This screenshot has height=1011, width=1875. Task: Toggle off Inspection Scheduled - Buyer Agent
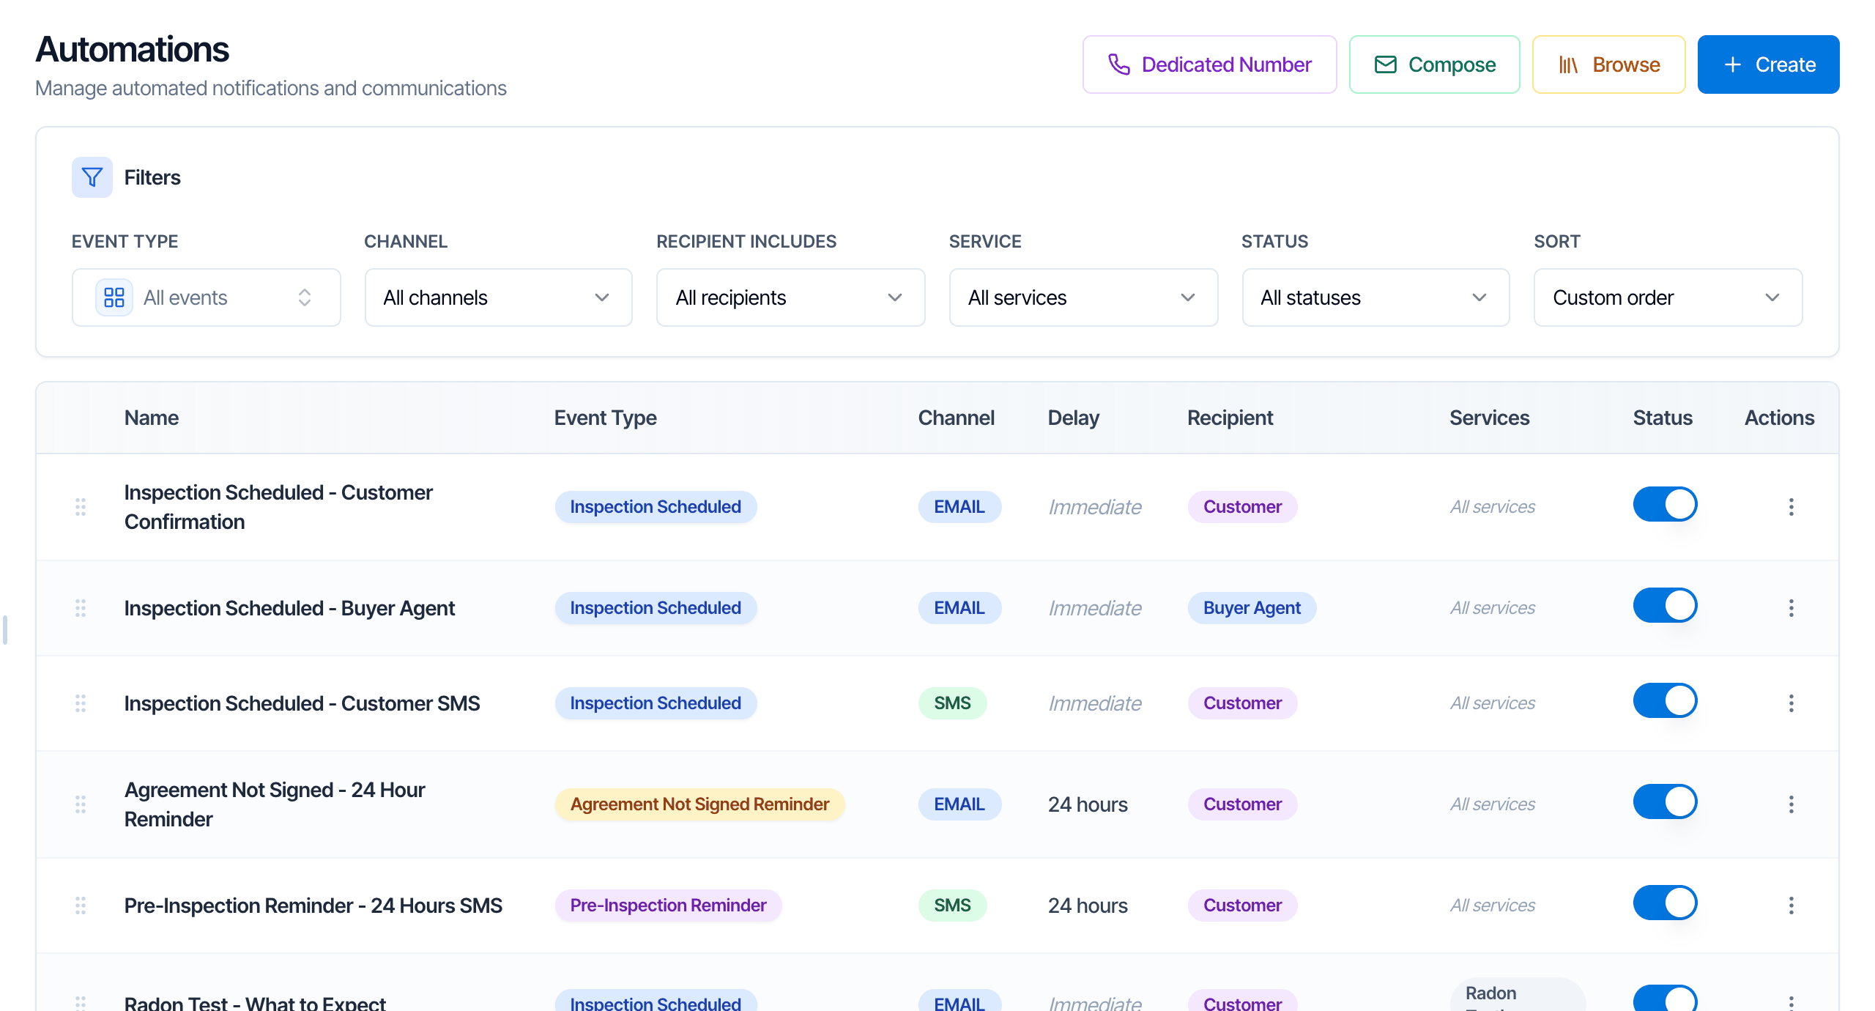[x=1666, y=605]
